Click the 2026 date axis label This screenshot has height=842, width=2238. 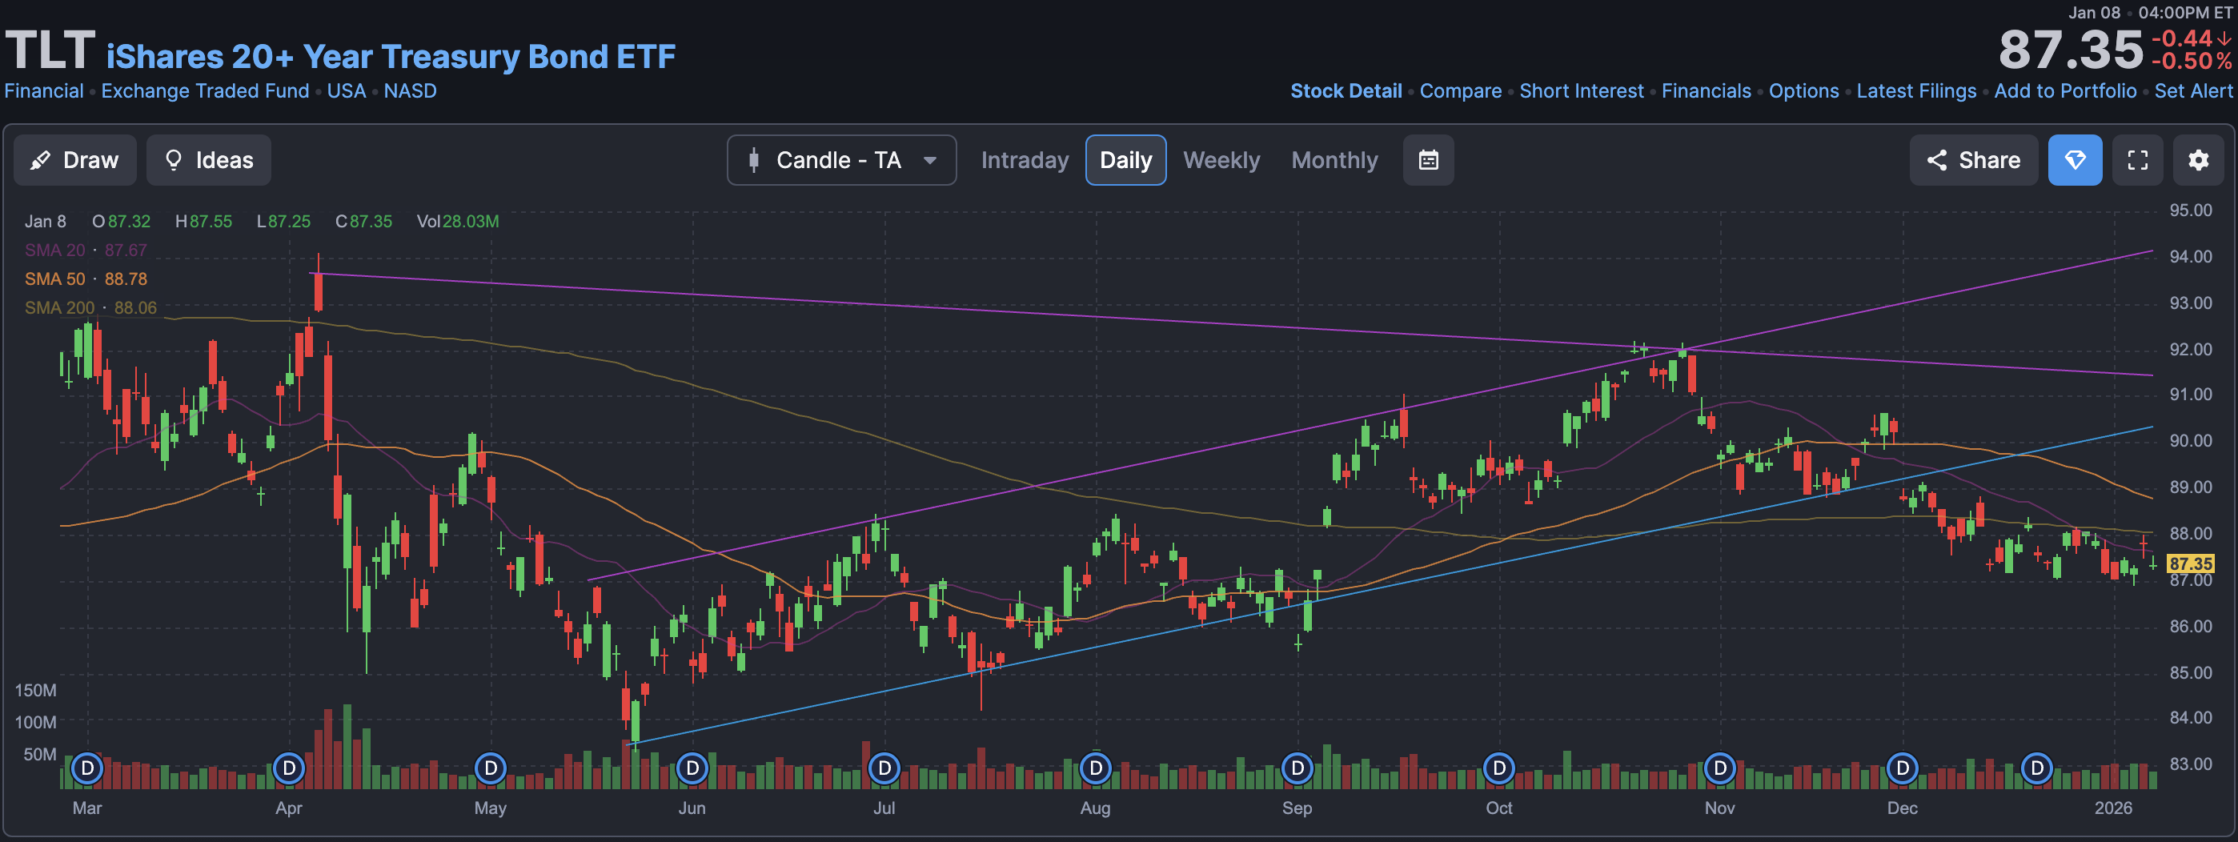pos(2113,808)
